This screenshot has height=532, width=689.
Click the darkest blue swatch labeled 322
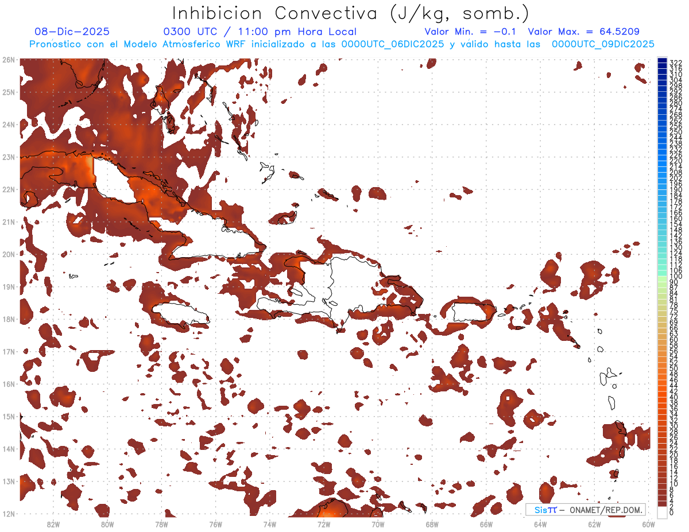pyautogui.click(x=663, y=60)
